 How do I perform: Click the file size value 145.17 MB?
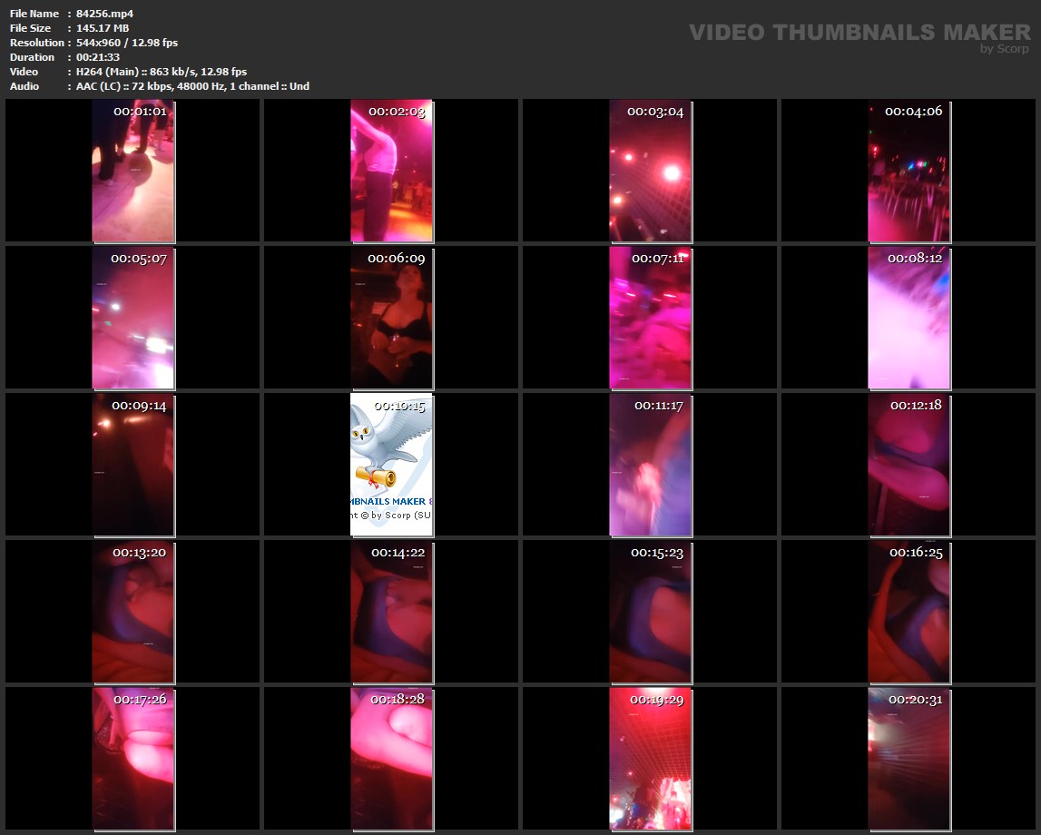103,28
